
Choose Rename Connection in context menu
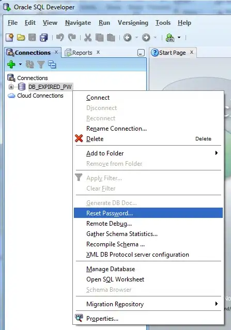pyautogui.click(x=148, y=129)
